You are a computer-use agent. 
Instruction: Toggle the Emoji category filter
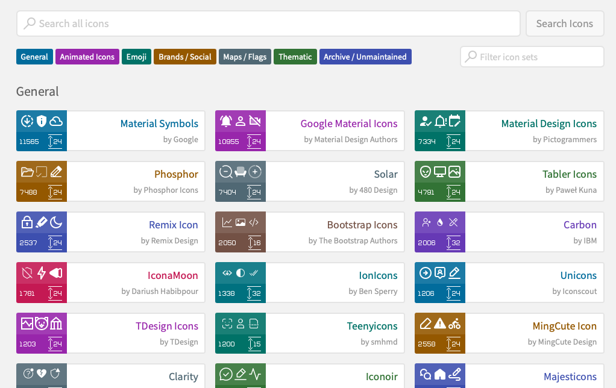pos(136,57)
